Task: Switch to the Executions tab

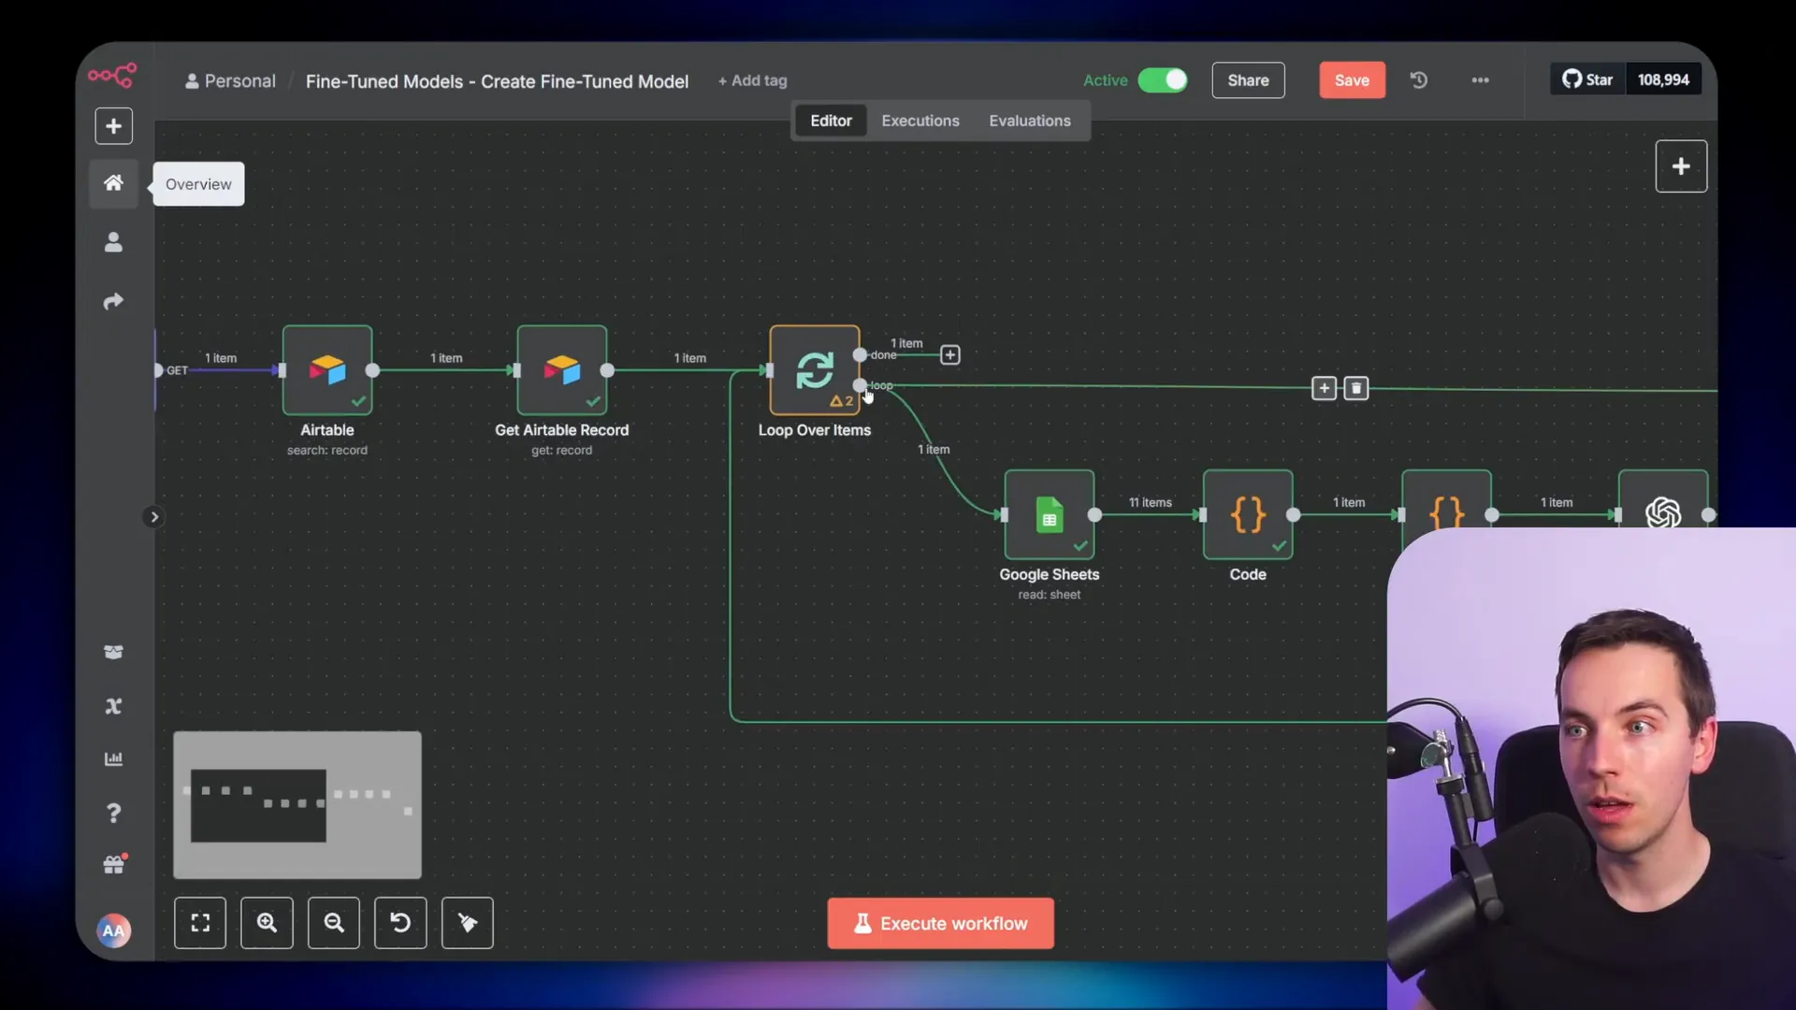Action: point(920,121)
